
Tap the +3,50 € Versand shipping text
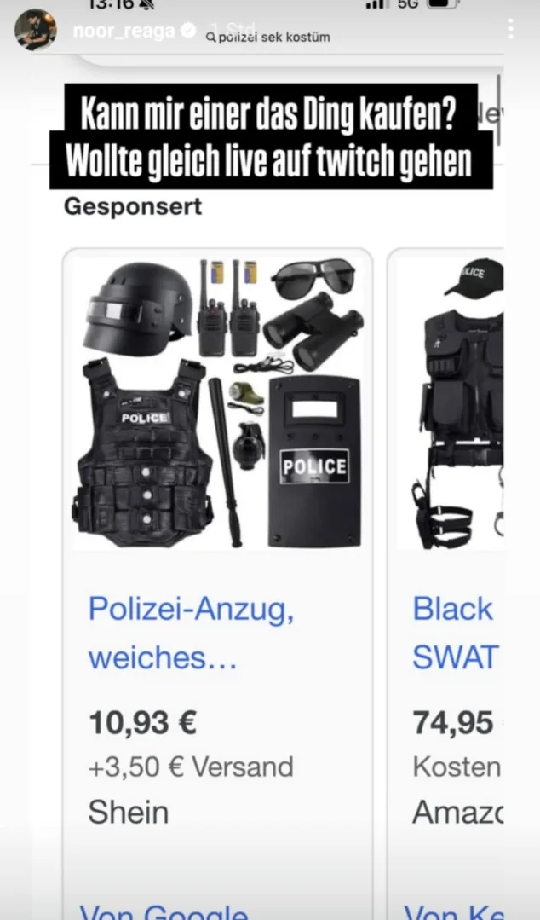191,767
